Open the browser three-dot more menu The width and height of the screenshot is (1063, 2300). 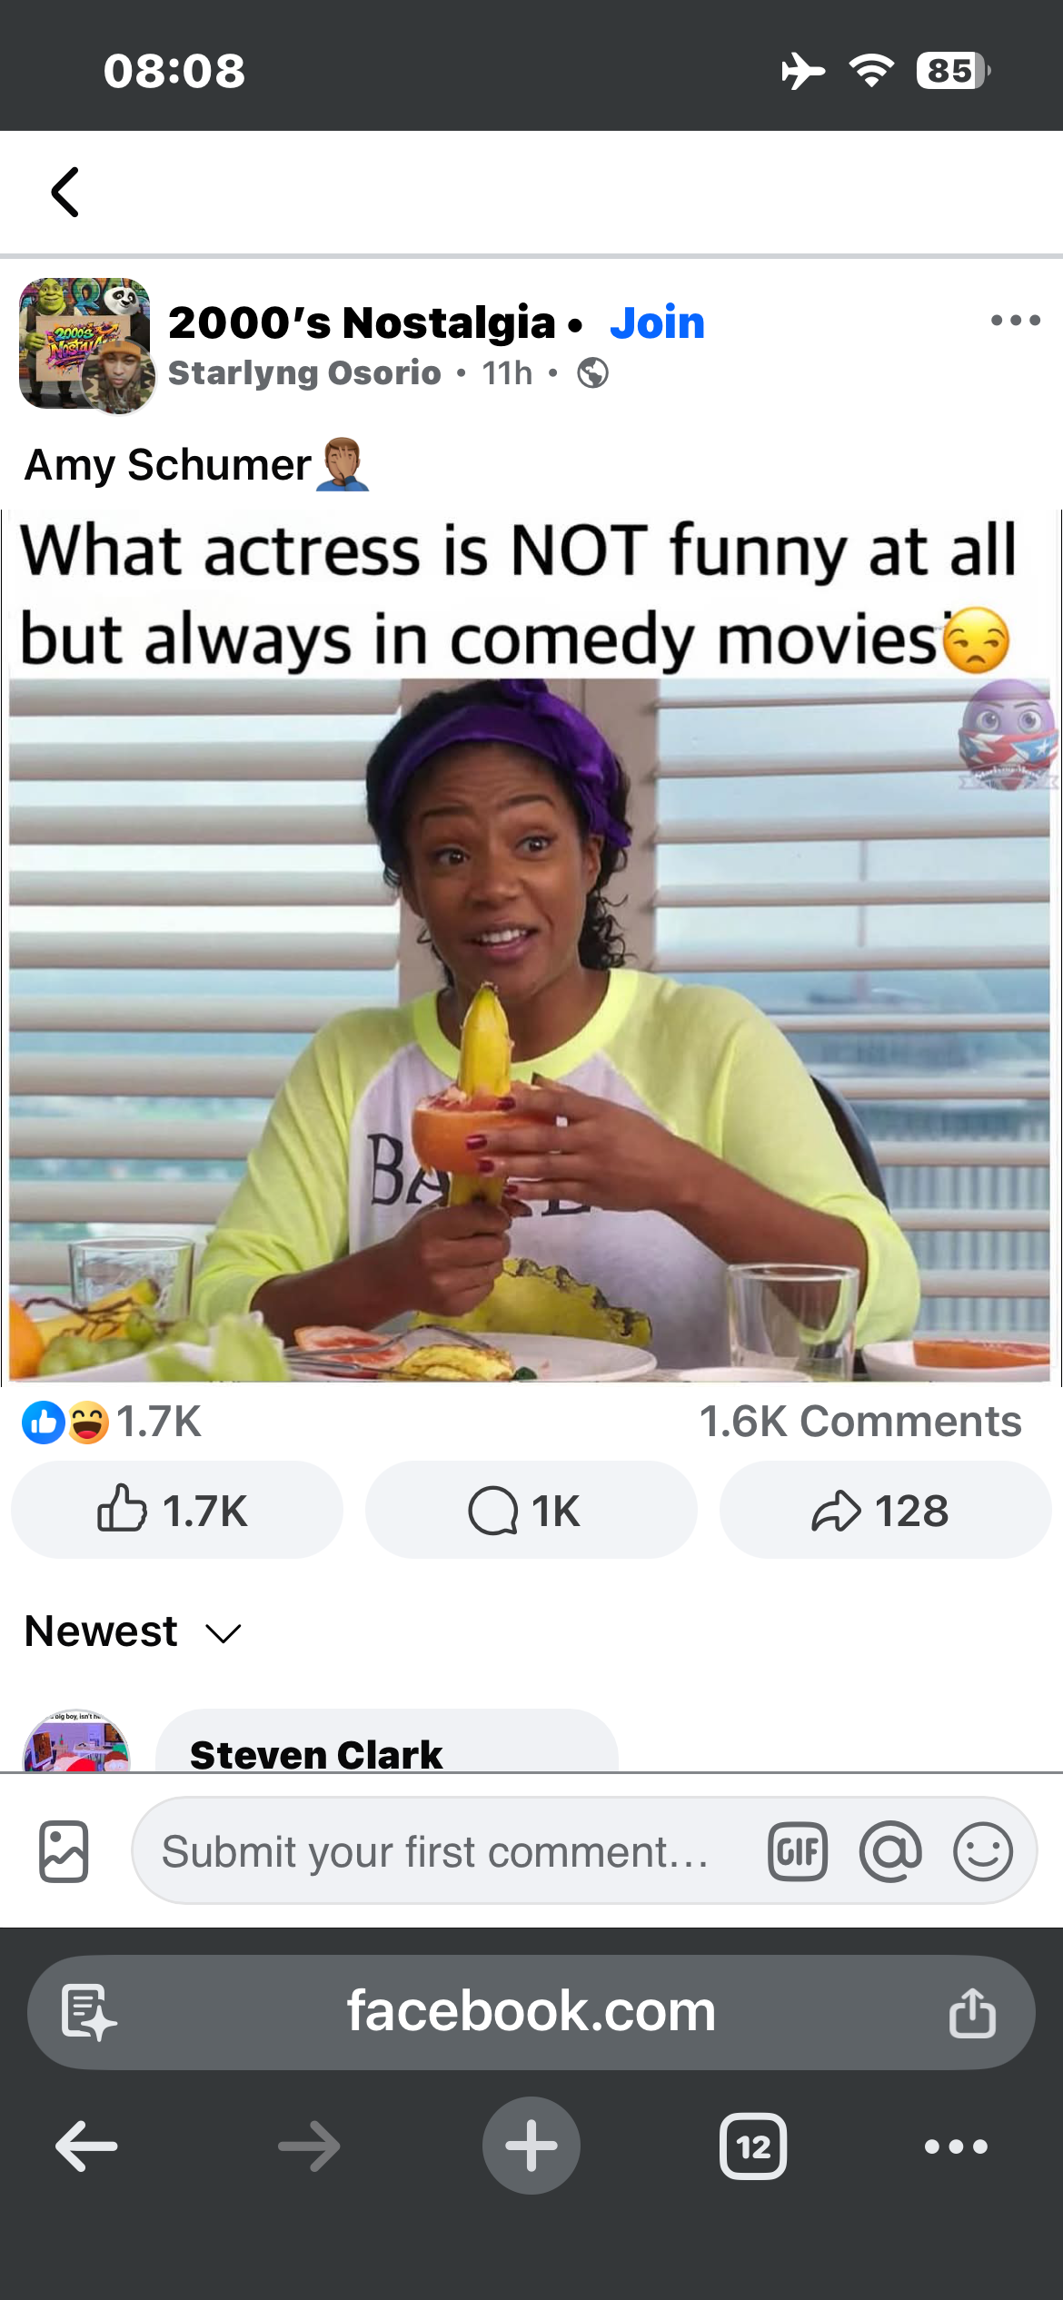956,2146
